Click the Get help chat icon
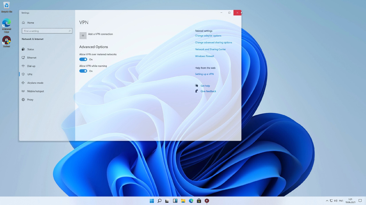 tap(197, 86)
